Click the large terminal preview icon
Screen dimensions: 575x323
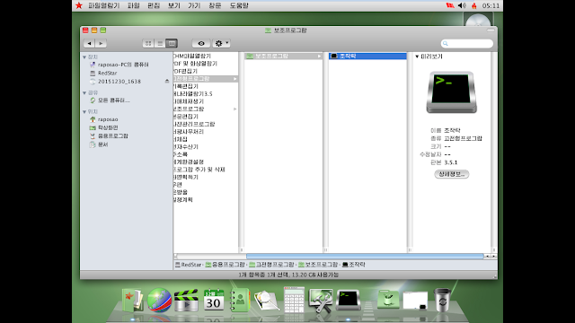(x=451, y=92)
